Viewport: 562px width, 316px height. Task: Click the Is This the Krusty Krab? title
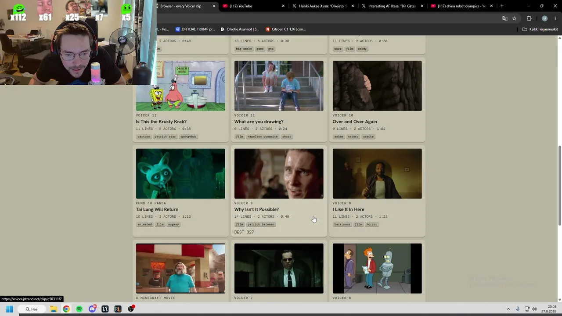[x=161, y=122]
